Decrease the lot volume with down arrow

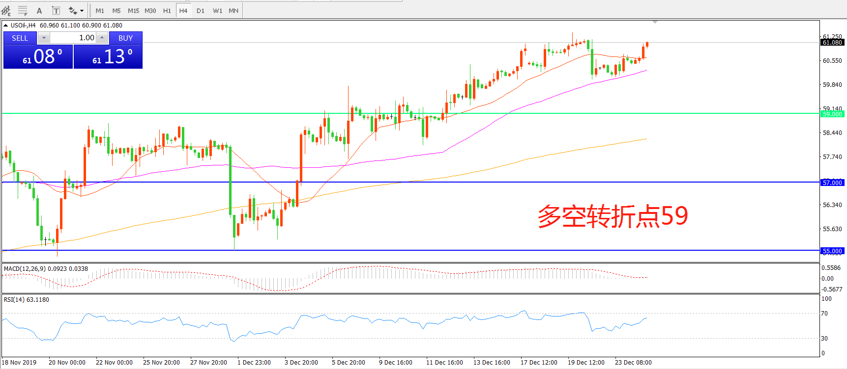pyautogui.click(x=44, y=38)
